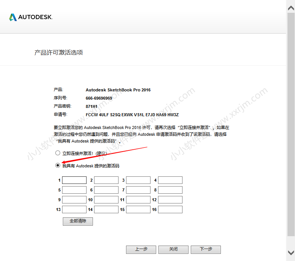Focus activation code field 7
Screen dimensions: 295x261
tap(138, 190)
